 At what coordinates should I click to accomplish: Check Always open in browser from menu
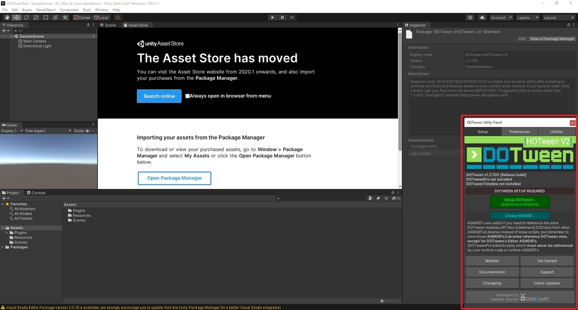187,96
